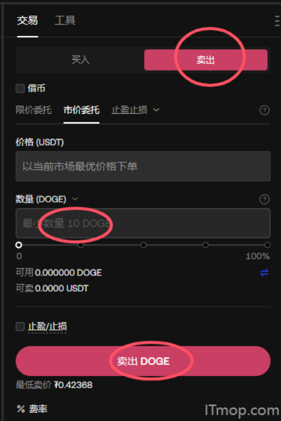Screen dimensions: 281x421
Task: Open the 数量 (DOGE) unit dropdown
Action: [75, 199]
